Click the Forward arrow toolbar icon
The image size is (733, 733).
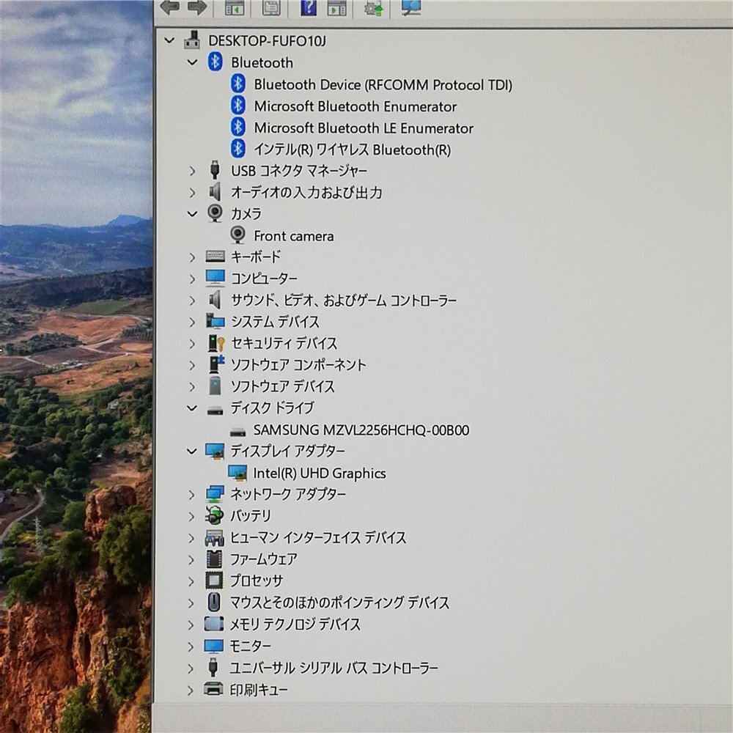pyautogui.click(x=196, y=7)
